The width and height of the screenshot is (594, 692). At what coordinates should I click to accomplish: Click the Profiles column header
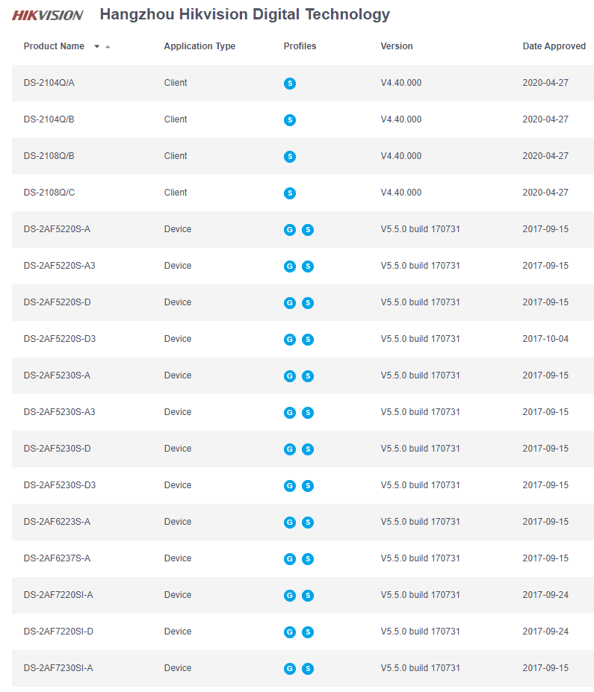tap(300, 46)
